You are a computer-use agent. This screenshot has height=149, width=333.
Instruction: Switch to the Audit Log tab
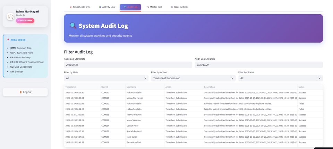tap(130, 7)
